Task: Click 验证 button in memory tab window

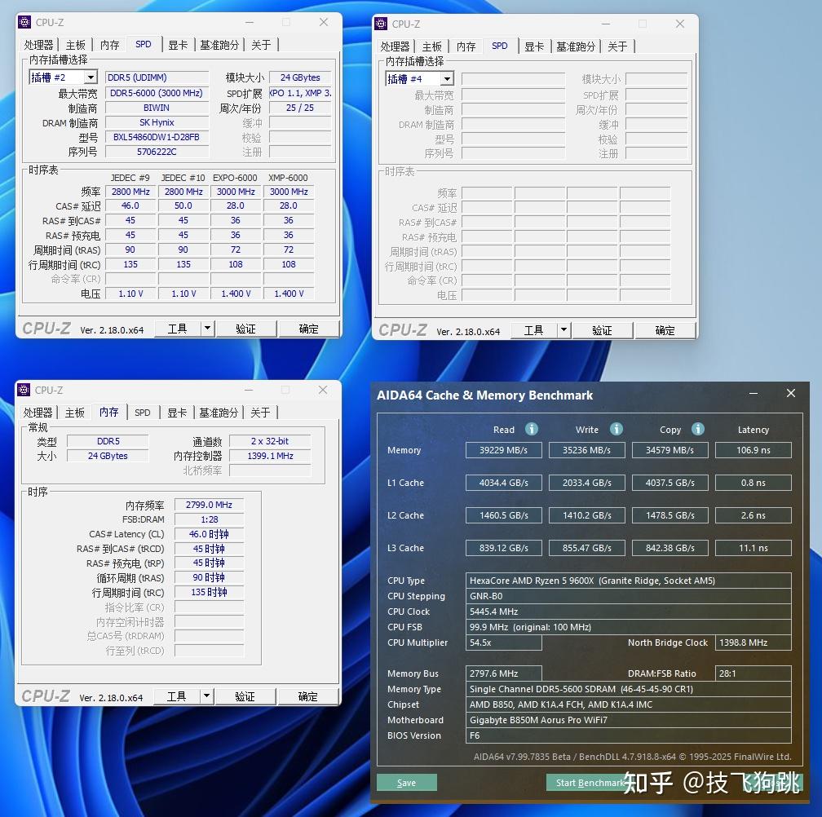Action: pos(245,696)
